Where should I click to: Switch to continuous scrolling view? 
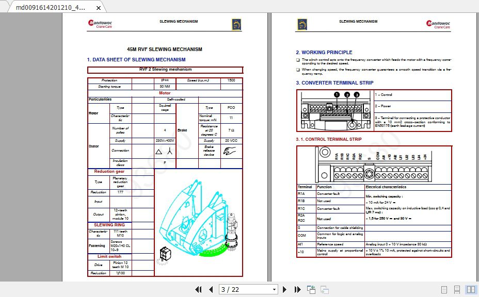click(x=457, y=289)
